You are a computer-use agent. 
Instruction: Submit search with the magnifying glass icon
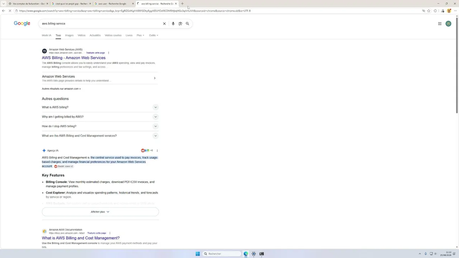(x=187, y=24)
